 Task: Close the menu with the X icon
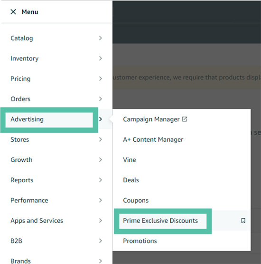click(x=13, y=12)
